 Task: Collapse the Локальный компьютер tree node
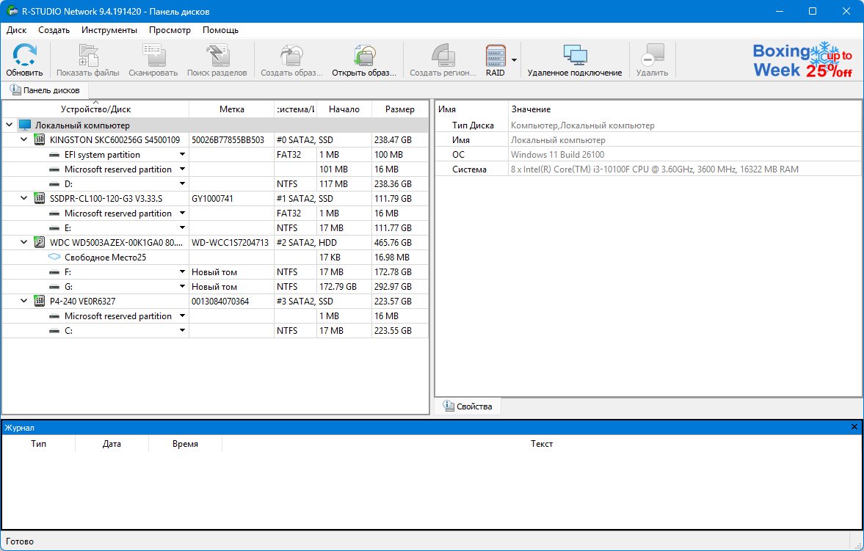[x=9, y=125]
